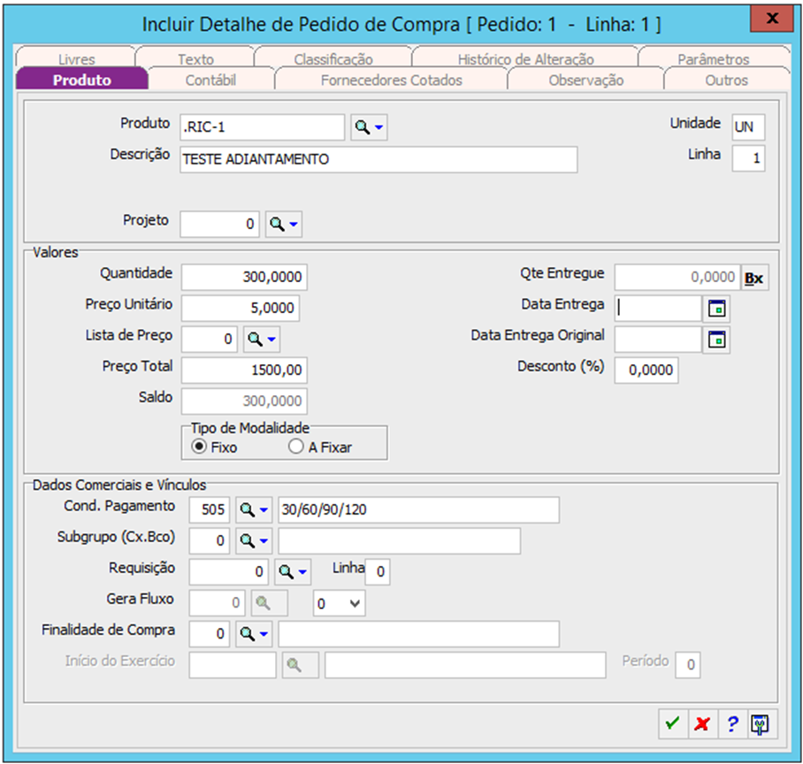Click the Início do Exercício description field
The height and width of the screenshot is (764, 803).
(x=465, y=665)
